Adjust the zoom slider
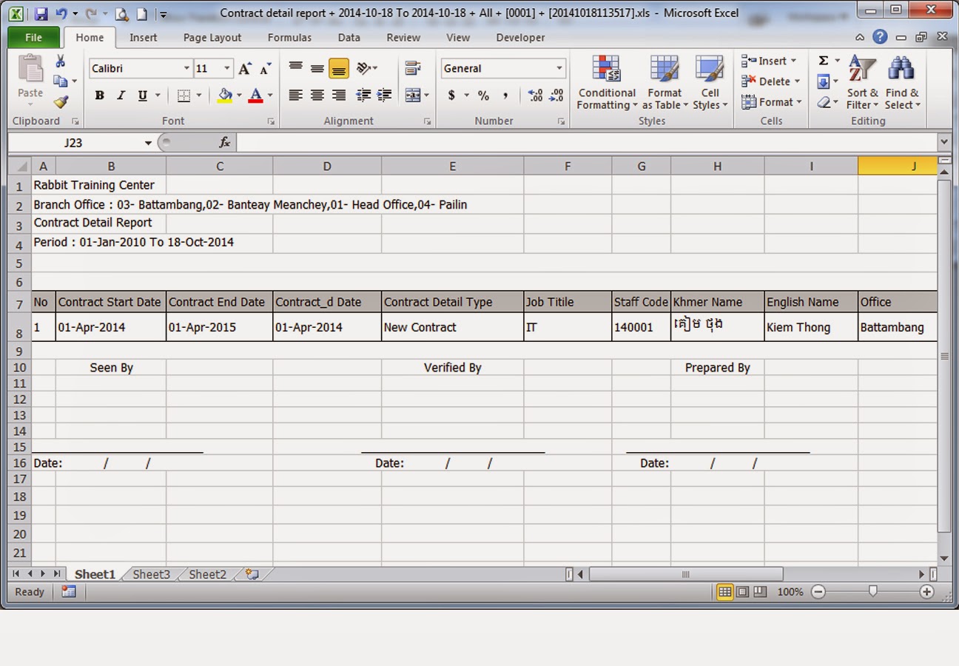The height and width of the screenshot is (666, 959). (872, 592)
